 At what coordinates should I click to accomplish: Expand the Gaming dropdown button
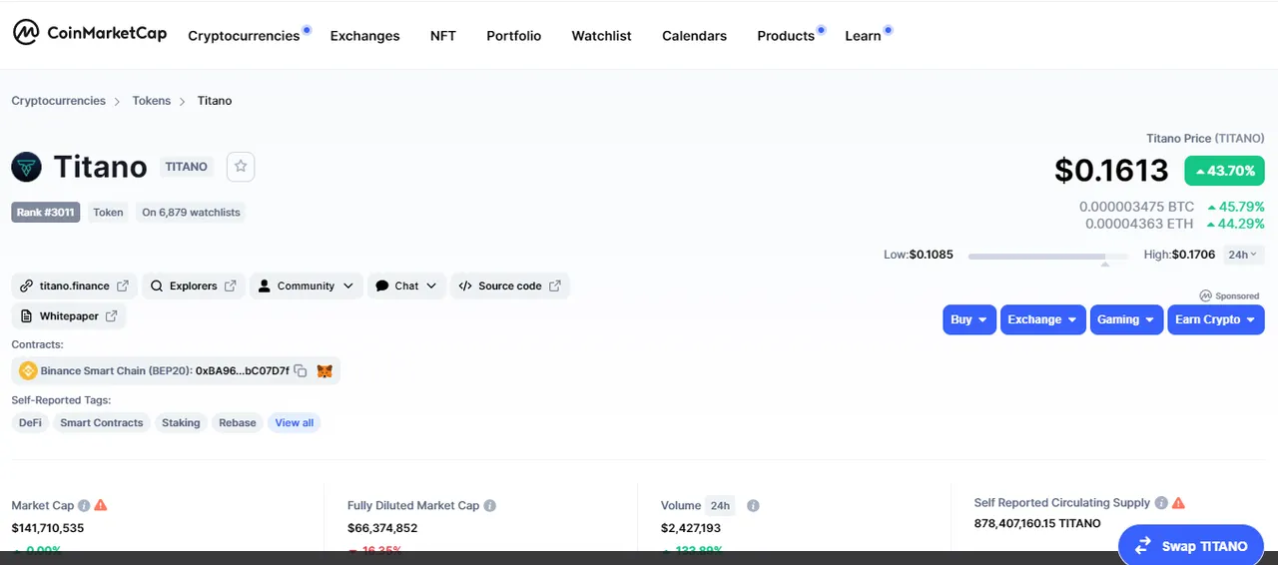pos(1126,319)
